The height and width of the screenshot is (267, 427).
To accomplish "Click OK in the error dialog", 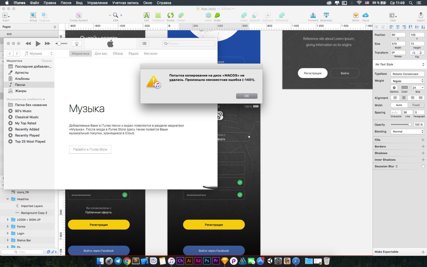I will click(247, 96).
